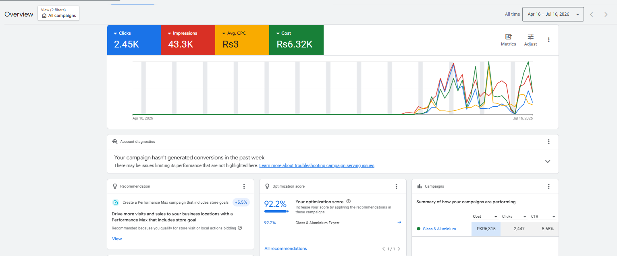
Task: Go to next recommendation page
Action: point(399,249)
